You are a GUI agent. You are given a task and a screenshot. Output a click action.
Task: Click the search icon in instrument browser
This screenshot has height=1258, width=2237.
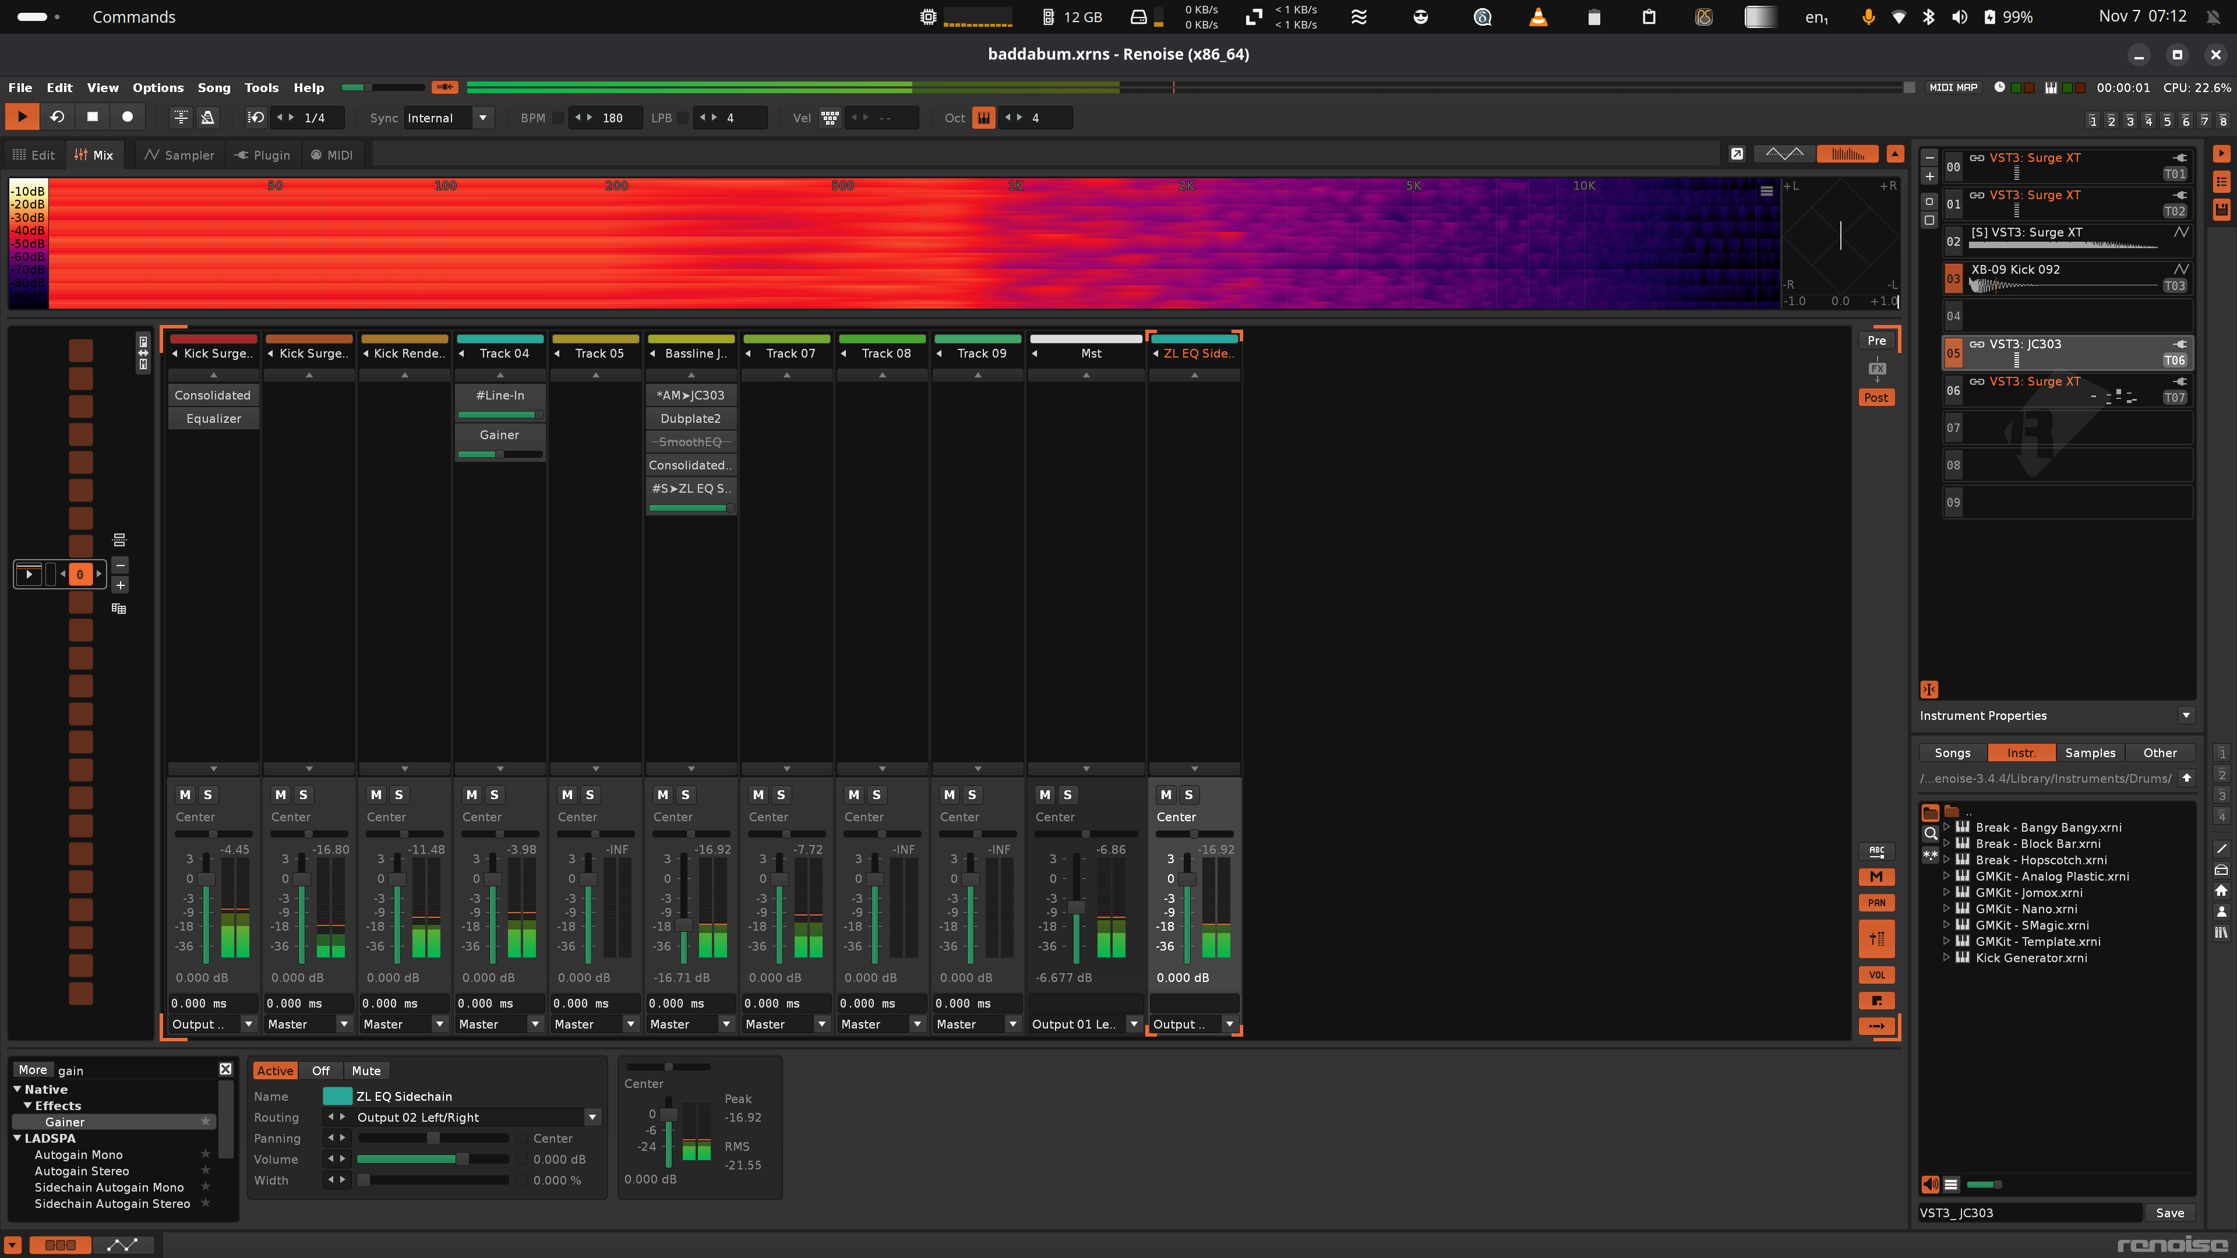tap(1931, 833)
